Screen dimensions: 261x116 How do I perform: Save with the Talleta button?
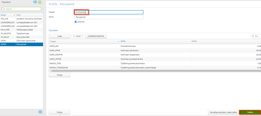[250, 112]
